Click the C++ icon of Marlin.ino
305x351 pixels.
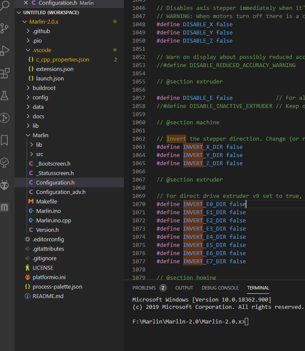pos(31,211)
